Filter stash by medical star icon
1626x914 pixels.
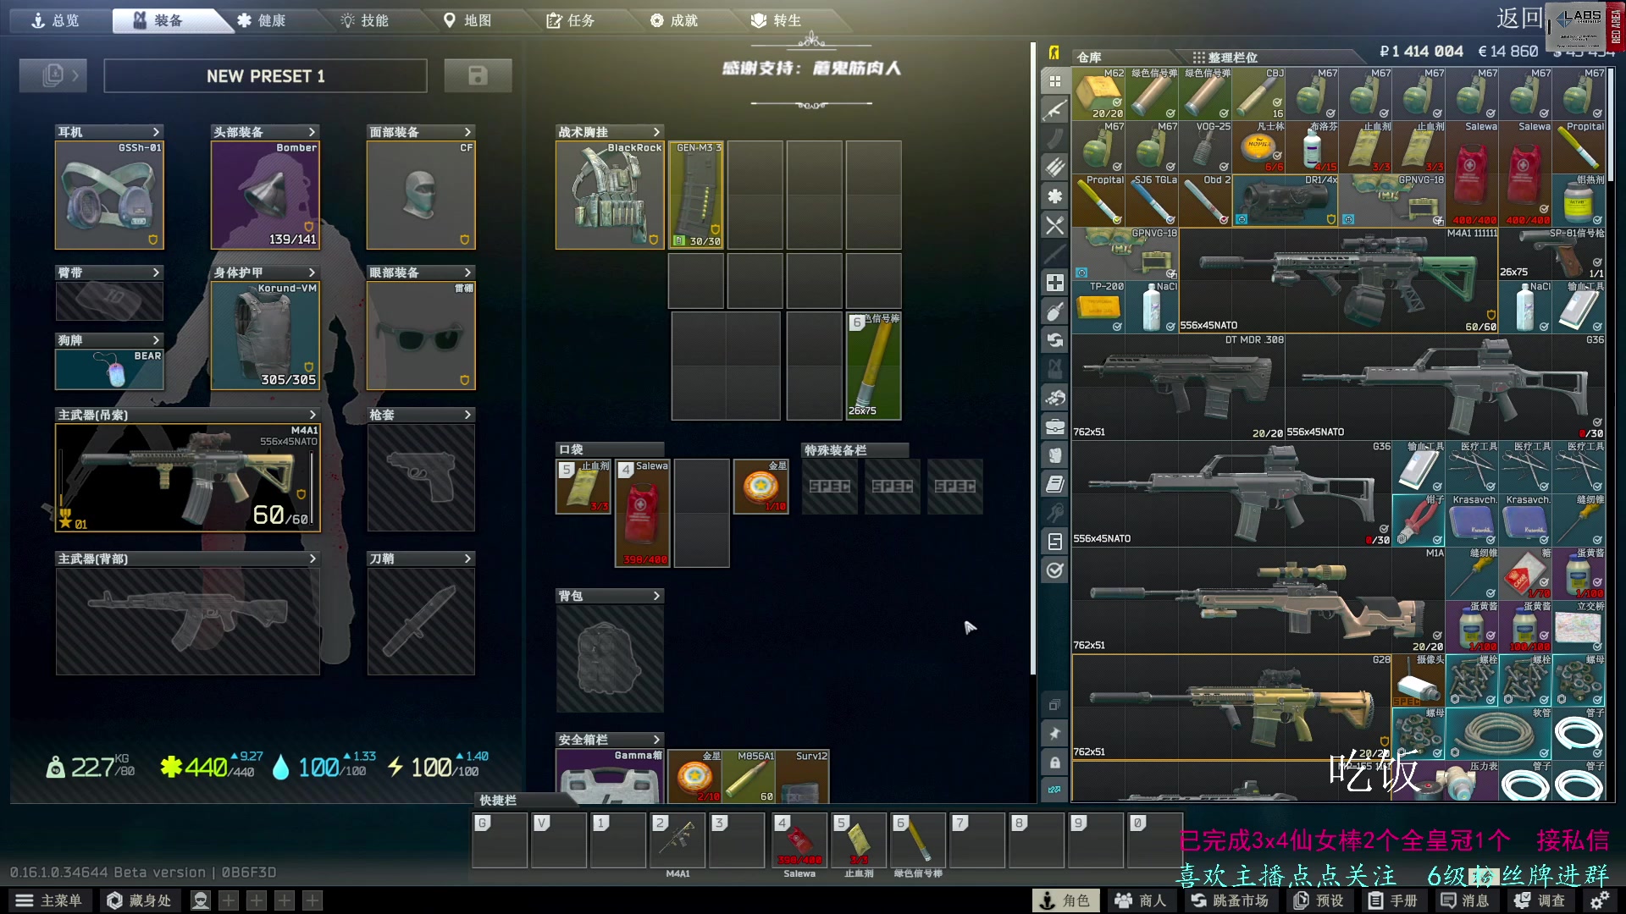tap(1054, 196)
